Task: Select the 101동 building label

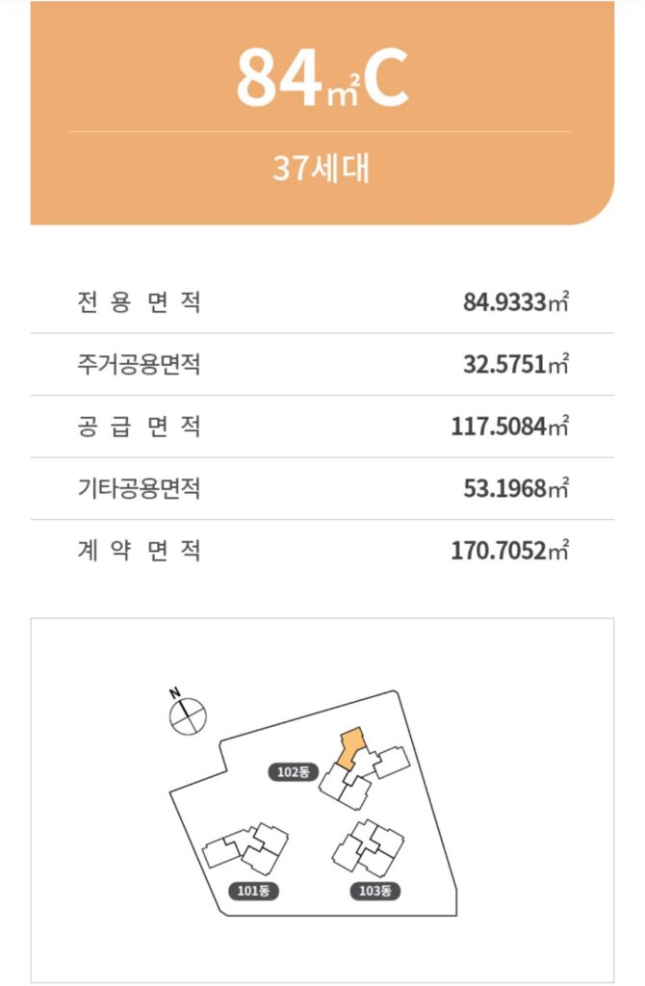Action: click(x=253, y=891)
